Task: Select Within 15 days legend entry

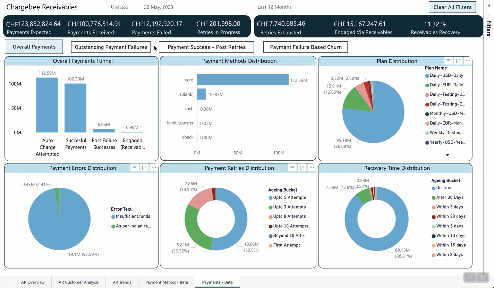Action: click(x=449, y=245)
